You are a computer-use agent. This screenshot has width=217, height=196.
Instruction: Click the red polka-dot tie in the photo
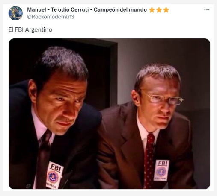click(x=149, y=161)
